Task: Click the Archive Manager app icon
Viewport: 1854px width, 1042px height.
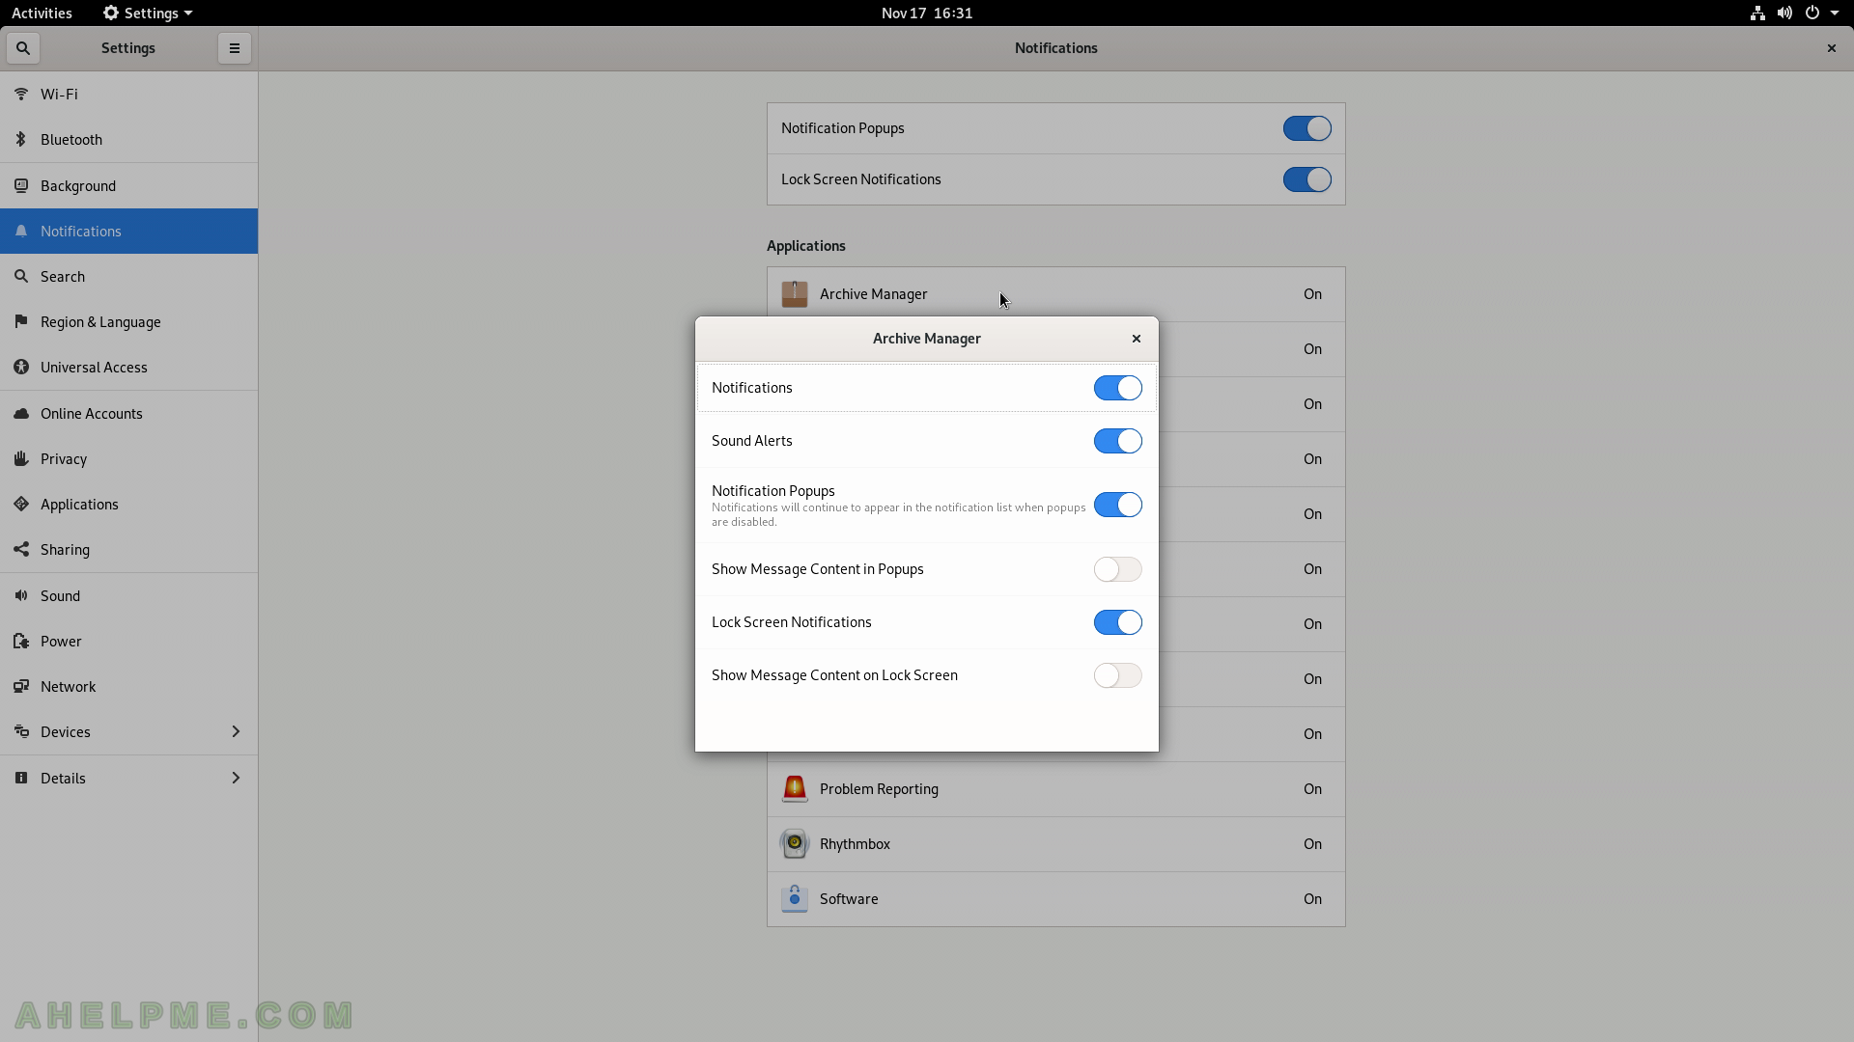Action: point(795,294)
